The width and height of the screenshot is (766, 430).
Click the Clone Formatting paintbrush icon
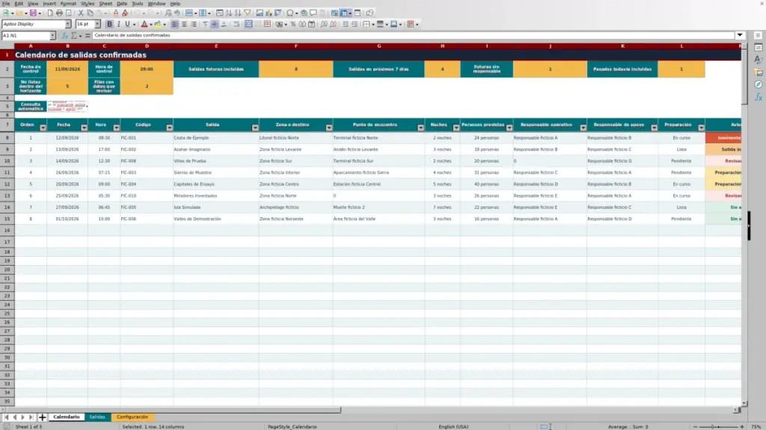[116, 13]
